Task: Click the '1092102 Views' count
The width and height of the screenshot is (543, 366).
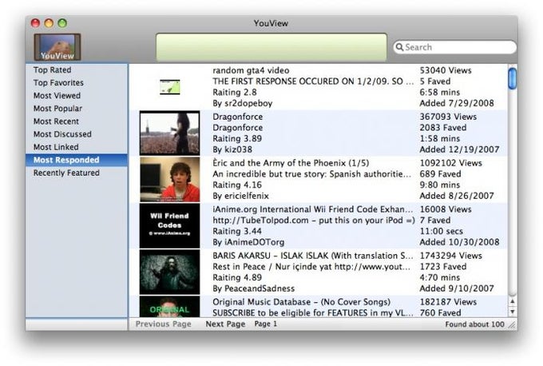Action: 451,163
